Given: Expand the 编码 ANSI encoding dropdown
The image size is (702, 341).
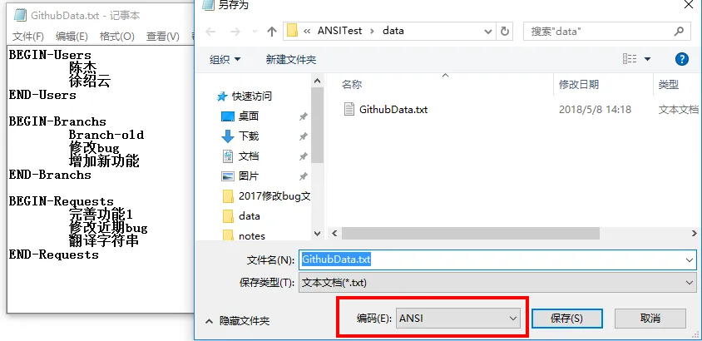Looking at the screenshot, I should [x=458, y=319].
